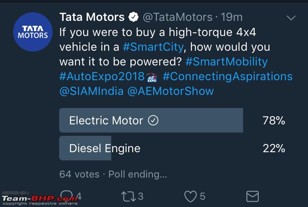308x207 pixels.
Task: Click the checkmark on Electric Motor choice
Action: (x=153, y=120)
